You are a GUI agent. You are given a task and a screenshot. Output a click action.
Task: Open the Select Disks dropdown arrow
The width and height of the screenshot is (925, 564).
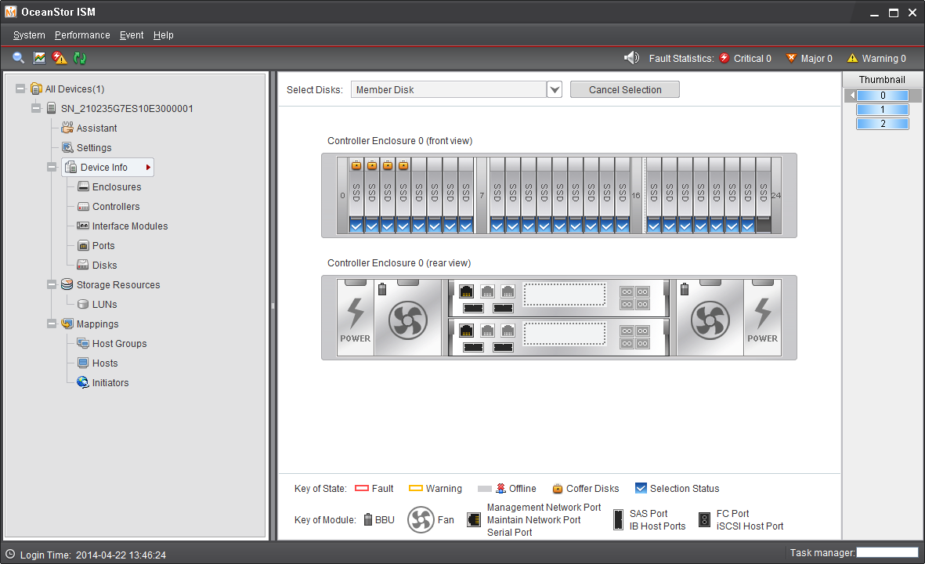point(554,89)
